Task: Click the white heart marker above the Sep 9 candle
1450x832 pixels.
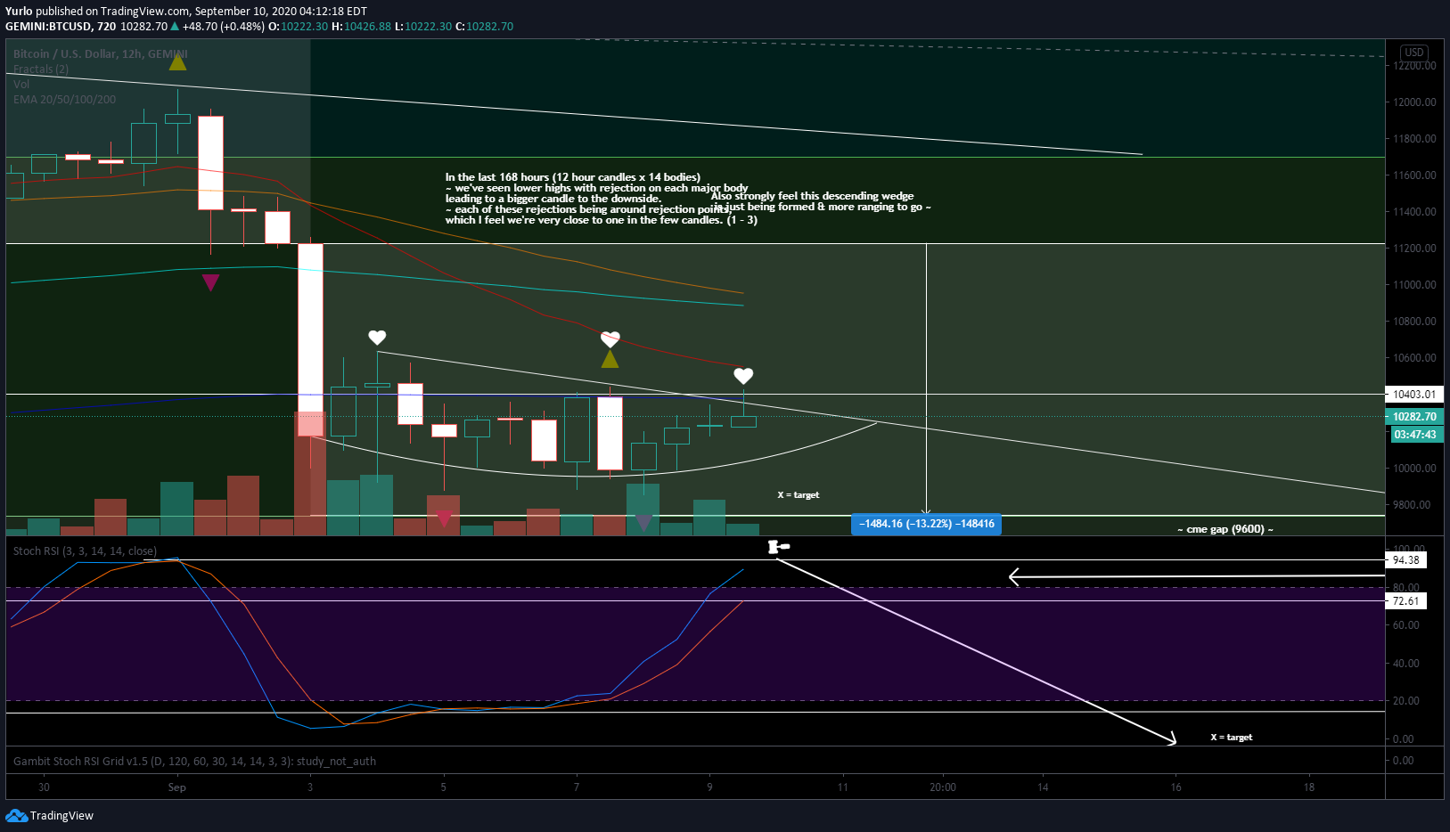Action: click(743, 376)
